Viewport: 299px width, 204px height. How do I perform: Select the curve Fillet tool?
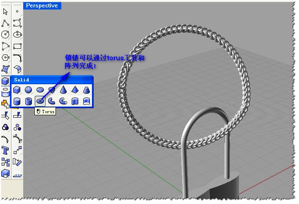[x=17, y=58]
